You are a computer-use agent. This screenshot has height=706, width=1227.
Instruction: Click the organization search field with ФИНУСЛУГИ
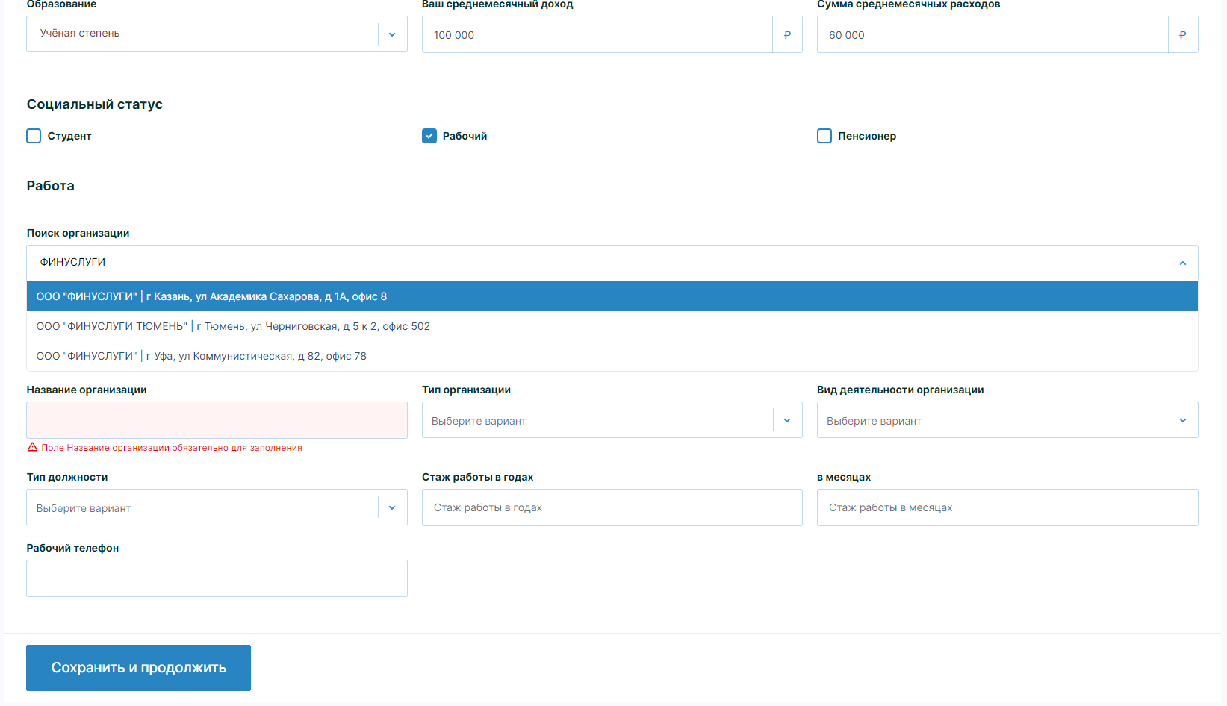[x=597, y=263]
